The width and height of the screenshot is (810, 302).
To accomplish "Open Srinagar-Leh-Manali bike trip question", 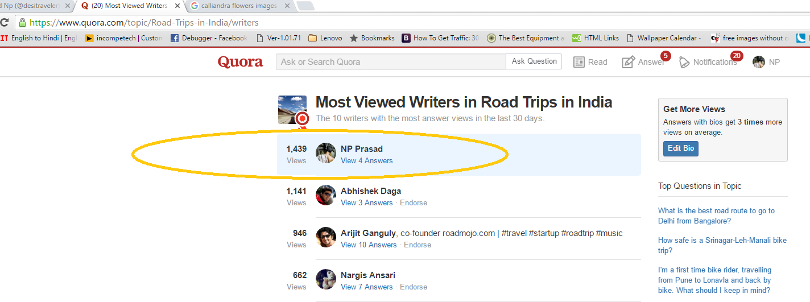I will [722, 245].
